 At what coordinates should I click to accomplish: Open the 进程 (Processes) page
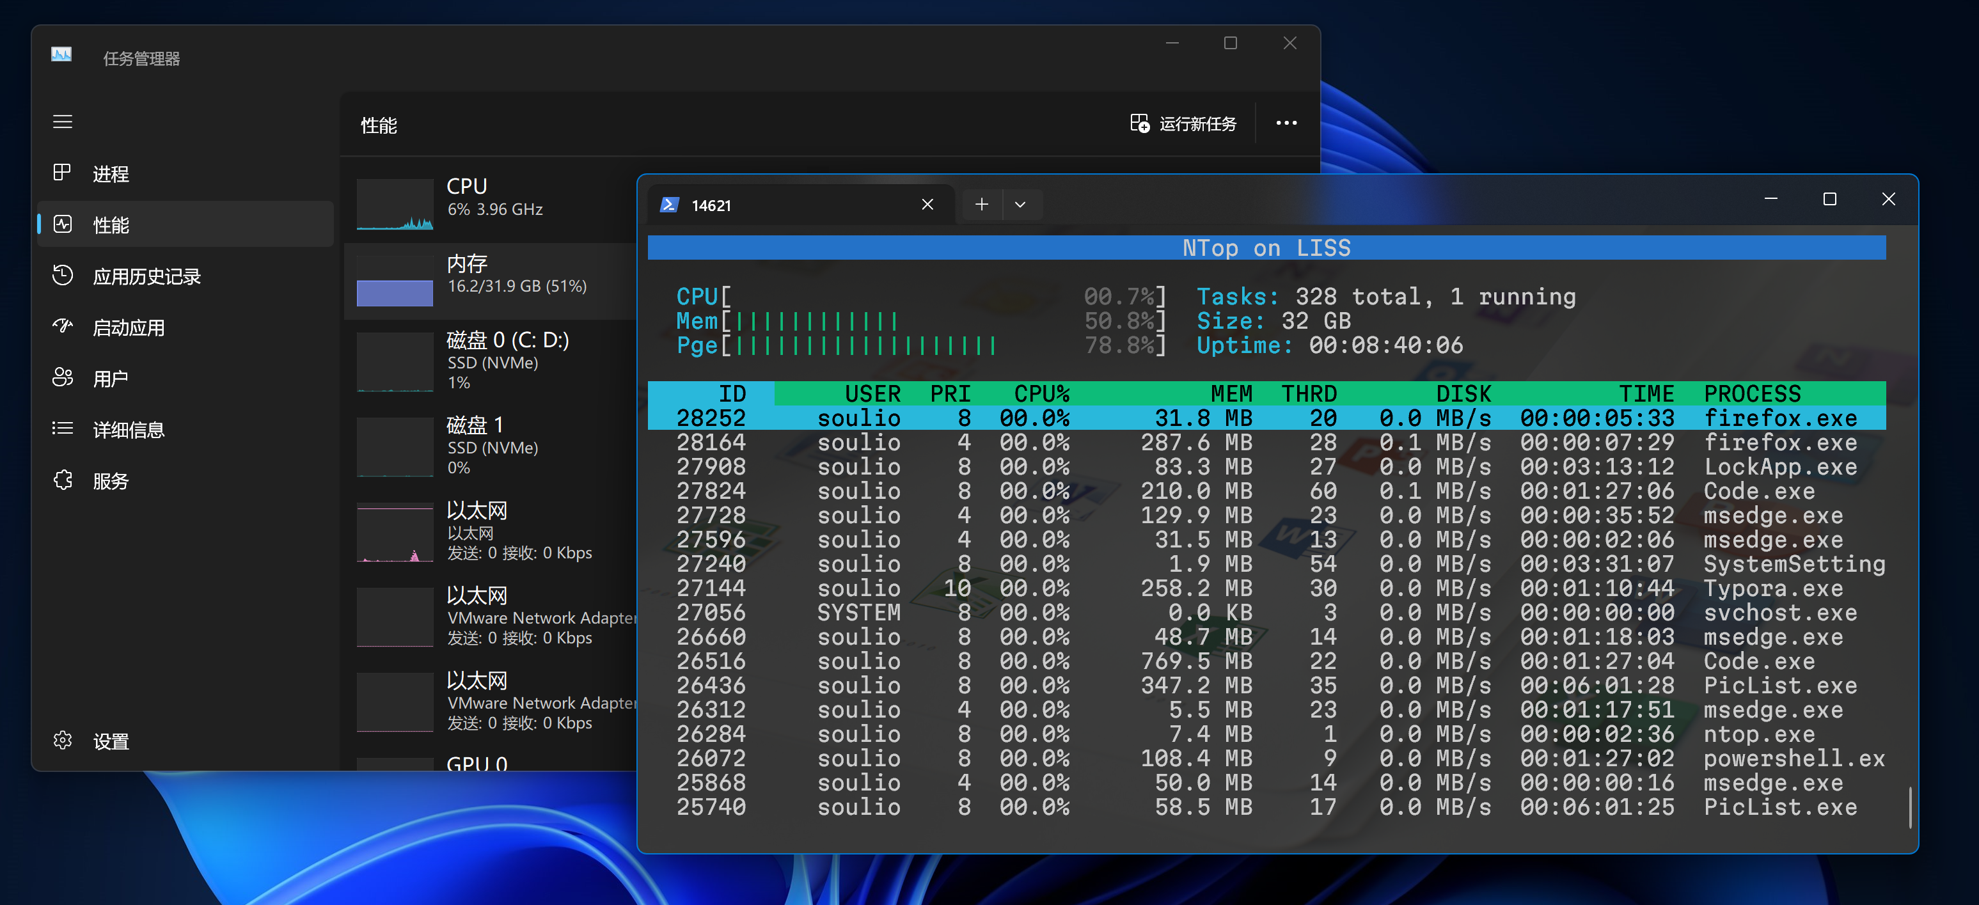[x=110, y=173]
